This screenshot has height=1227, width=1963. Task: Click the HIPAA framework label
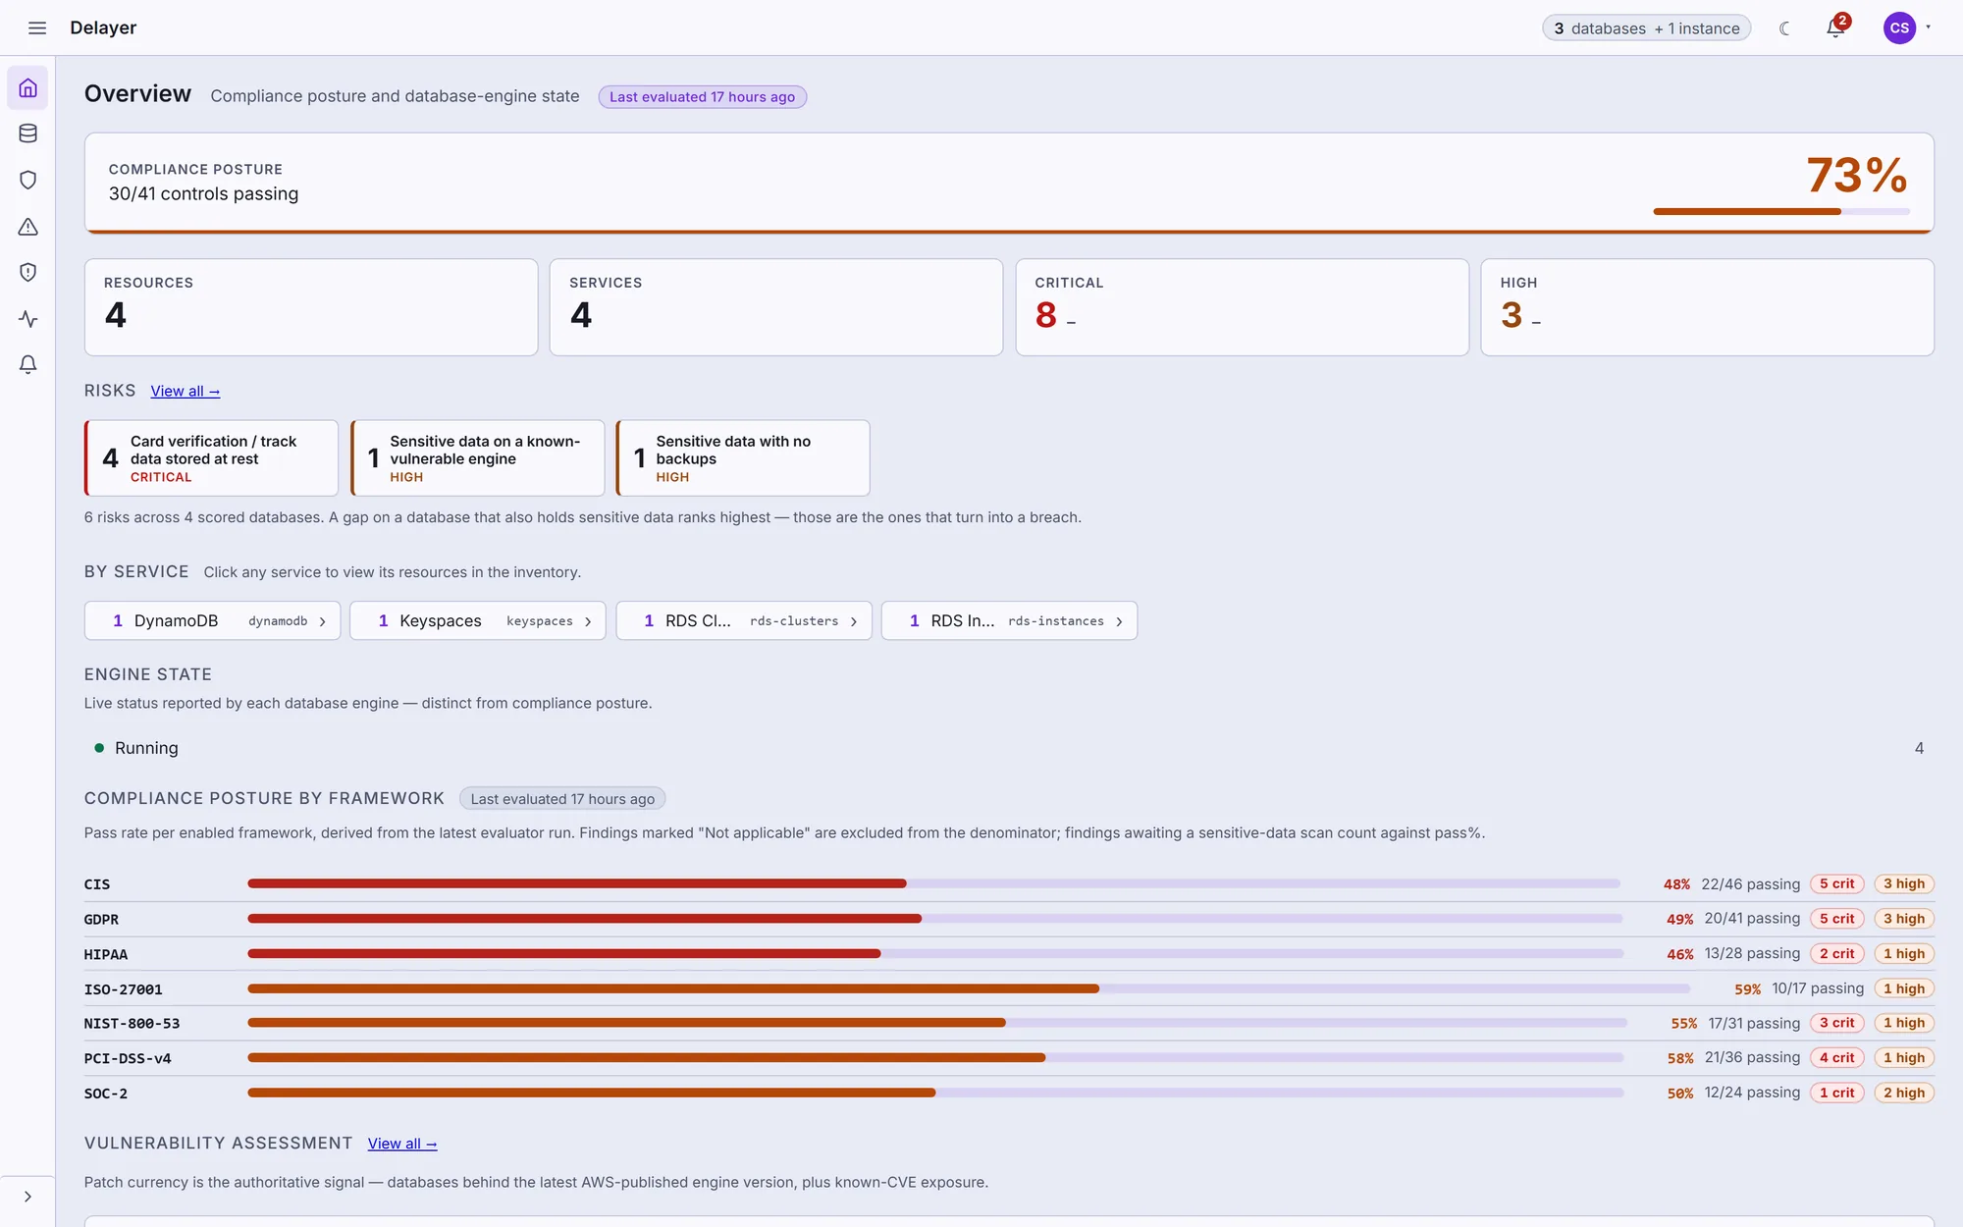click(106, 955)
